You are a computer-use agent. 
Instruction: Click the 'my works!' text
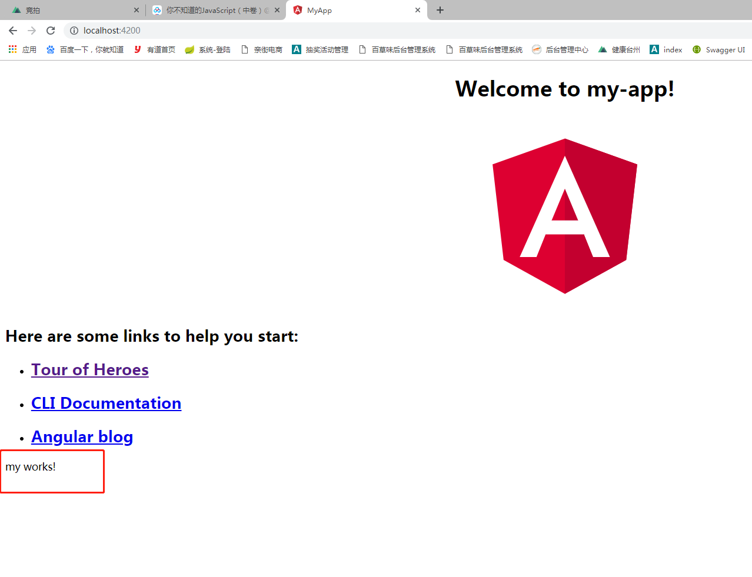tap(31, 466)
